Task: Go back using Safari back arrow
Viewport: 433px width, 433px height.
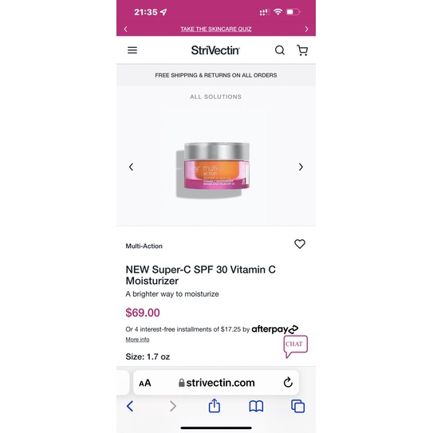Action: pos(130,406)
